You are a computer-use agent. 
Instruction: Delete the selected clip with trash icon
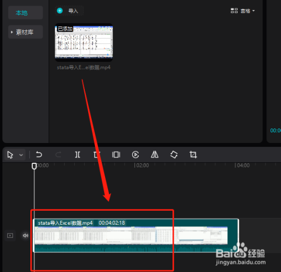(96, 155)
